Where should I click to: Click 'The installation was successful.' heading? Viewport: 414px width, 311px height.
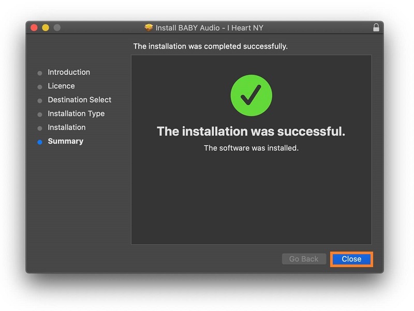(251, 132)
